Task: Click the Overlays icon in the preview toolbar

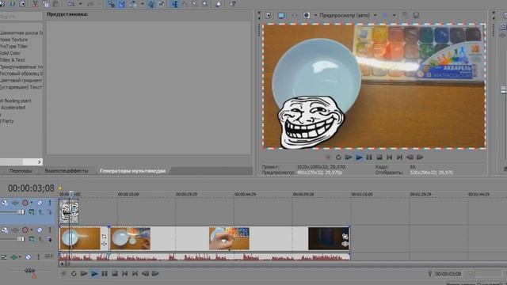Action: [385, 15]
